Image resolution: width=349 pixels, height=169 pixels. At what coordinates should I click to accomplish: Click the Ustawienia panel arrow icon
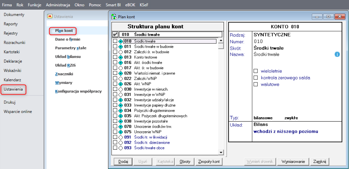click(50, 17)
